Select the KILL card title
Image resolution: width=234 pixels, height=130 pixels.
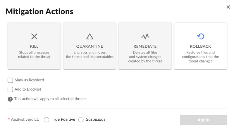click(x=34, y=46)
